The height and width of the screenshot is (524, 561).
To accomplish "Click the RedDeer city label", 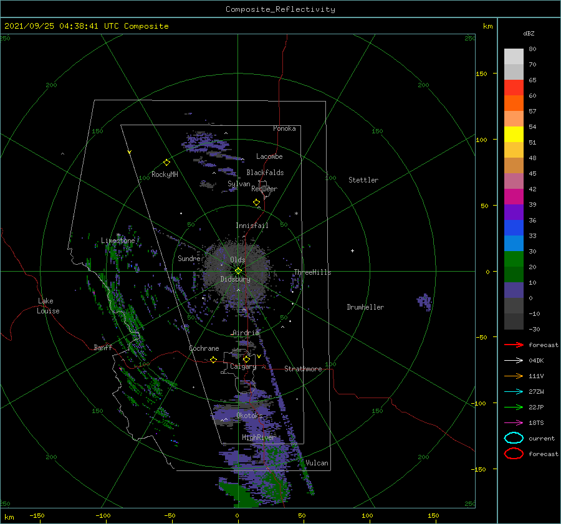I will point(264,189).
